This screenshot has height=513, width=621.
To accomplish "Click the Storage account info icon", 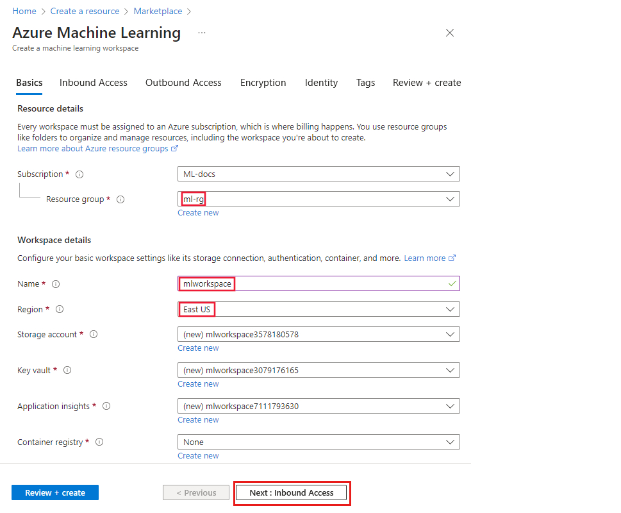I will (94, 334).
